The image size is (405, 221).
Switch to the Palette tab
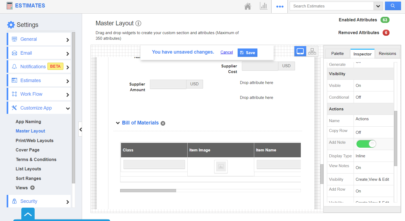[x=337, y=54]
